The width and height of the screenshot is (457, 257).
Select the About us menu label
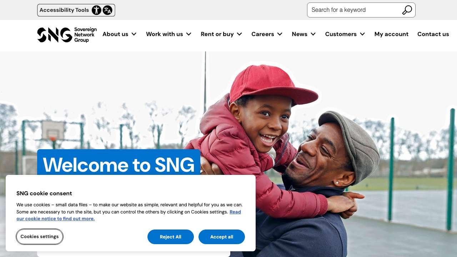[x=115, y=34]
